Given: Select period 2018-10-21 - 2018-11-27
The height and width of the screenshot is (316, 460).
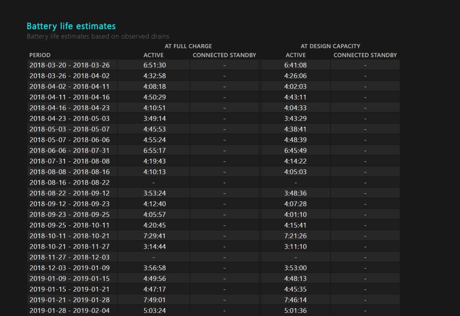Looking at the screenshot, I should (x=69, y=247).
